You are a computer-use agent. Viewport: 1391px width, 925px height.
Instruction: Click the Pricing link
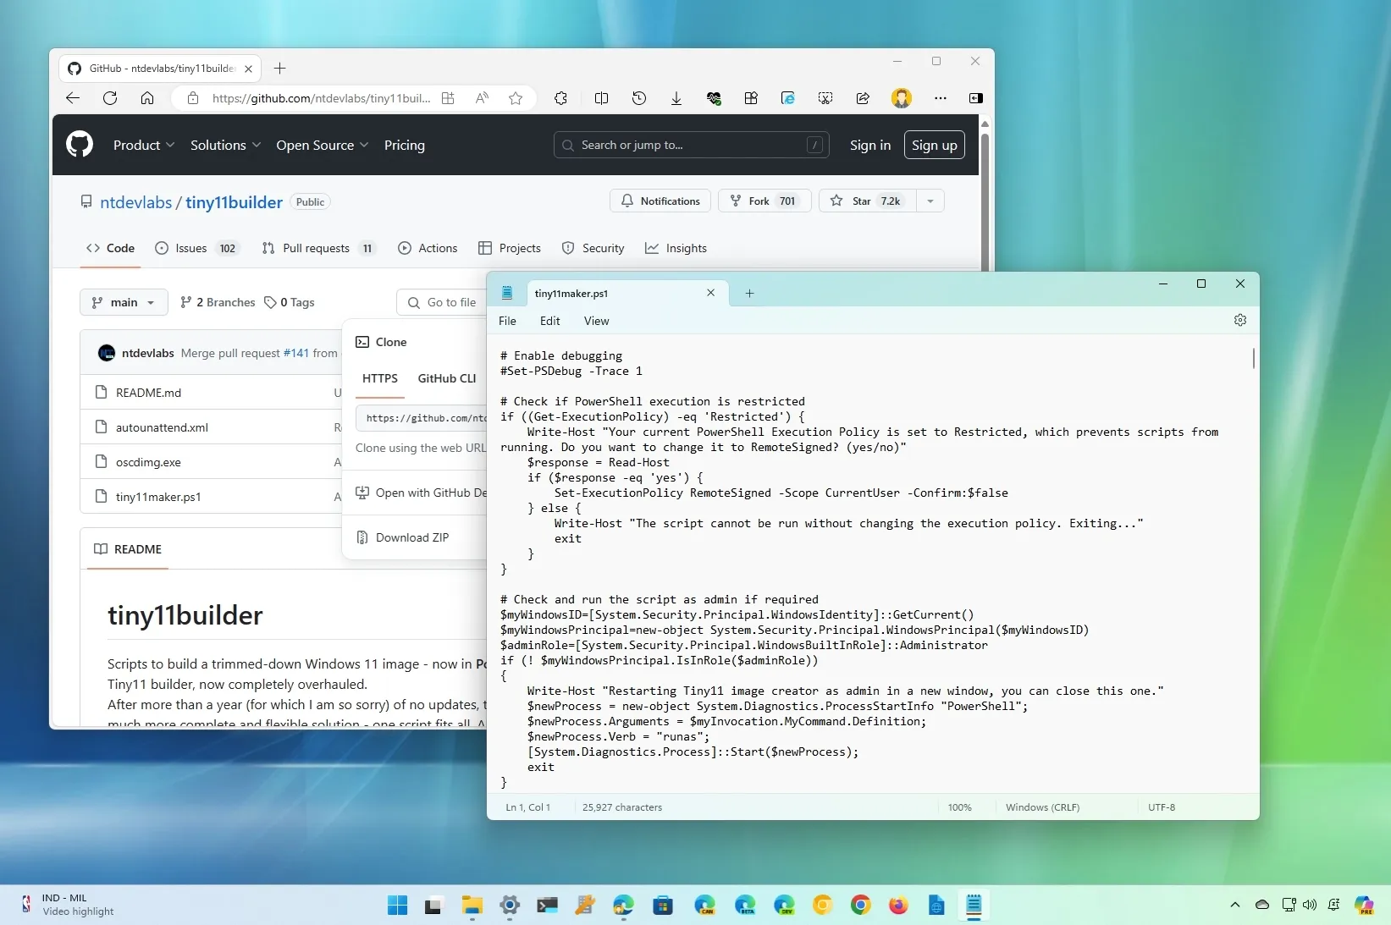click(405, 145)
